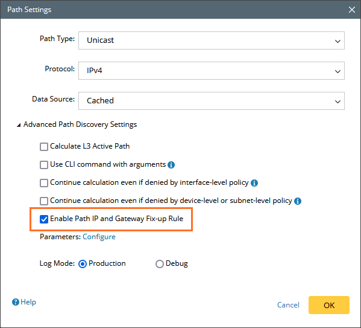The width and height of the screenshot is (361, 328).
Task: Select Debug log mode
Action: tap(160, 264)
